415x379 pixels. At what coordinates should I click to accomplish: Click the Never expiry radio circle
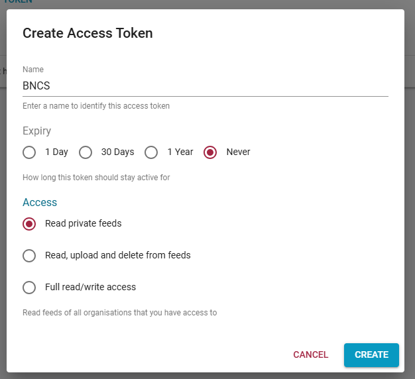tap(210, 152)
